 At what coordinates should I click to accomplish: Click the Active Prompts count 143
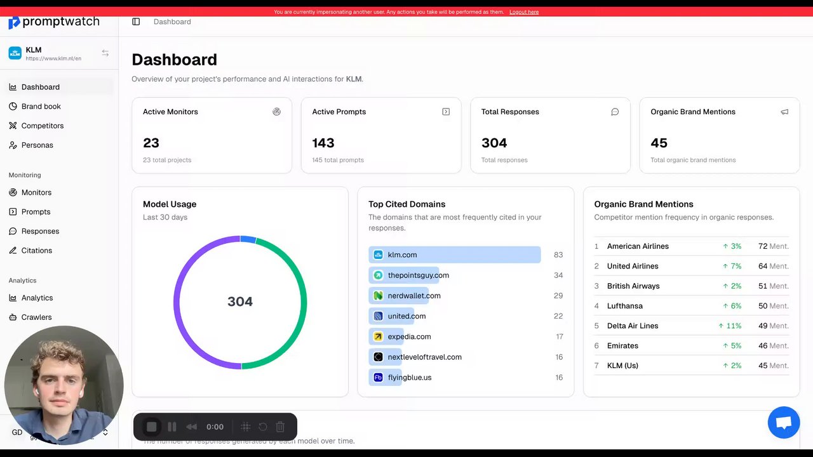coord(323,143)
